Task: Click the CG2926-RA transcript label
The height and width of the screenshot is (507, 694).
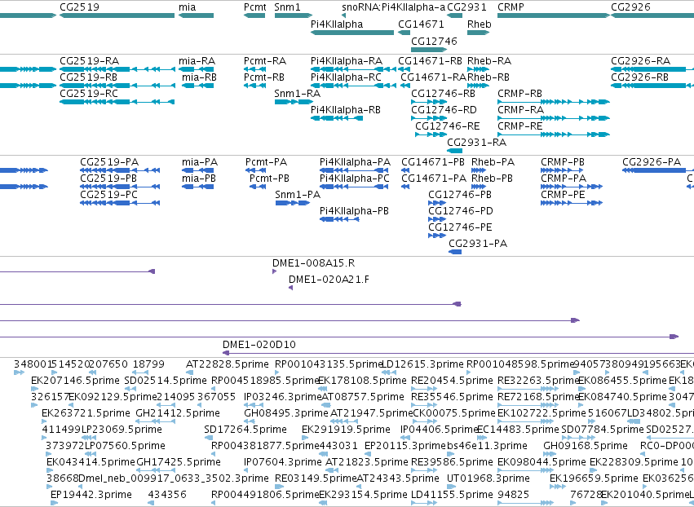Action: pyautogui.click(x=641, y=60)
